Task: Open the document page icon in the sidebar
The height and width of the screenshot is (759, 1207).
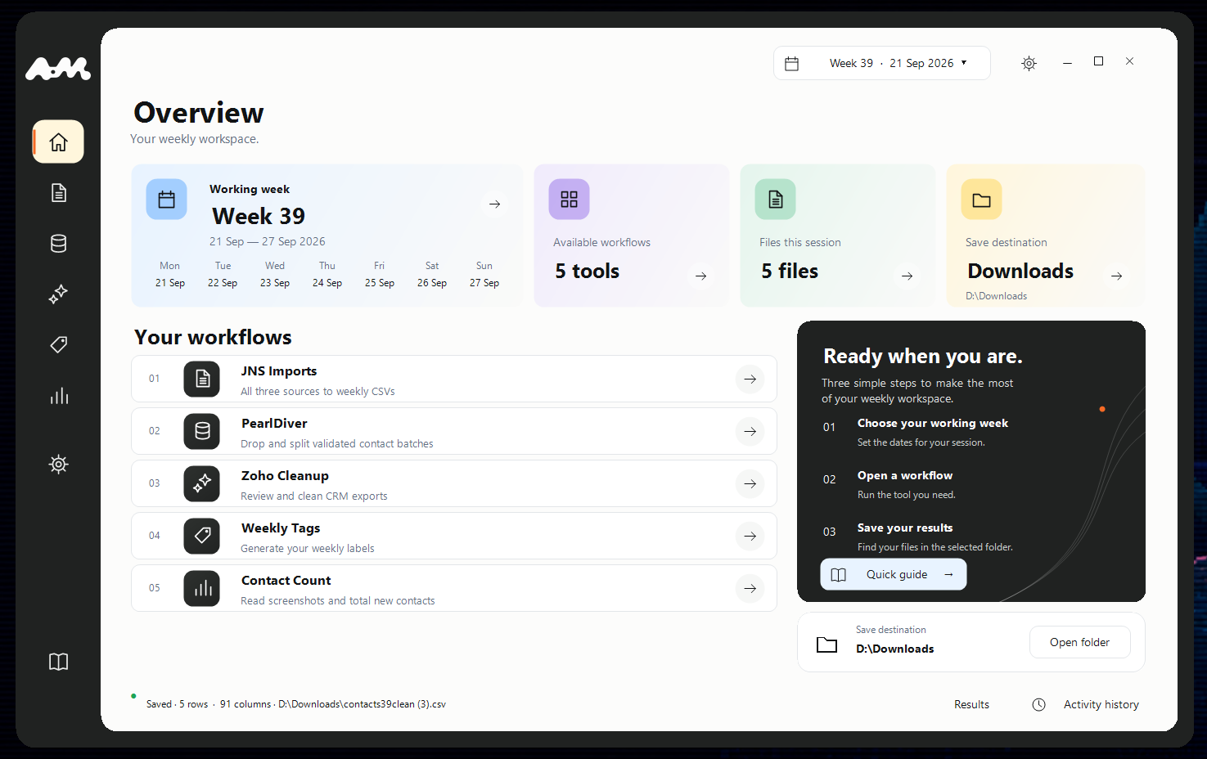Action: click(x=58, y=193)
